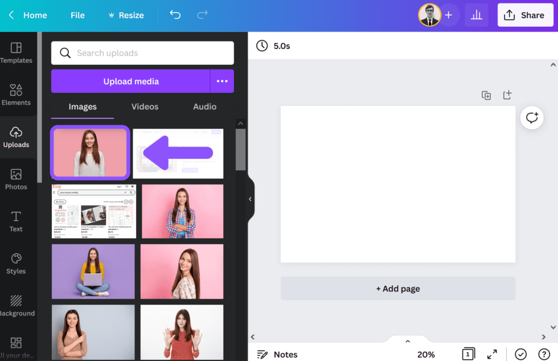The image size is (558, 361).
Task: Undo the last action
Action: tap(175, 15)
